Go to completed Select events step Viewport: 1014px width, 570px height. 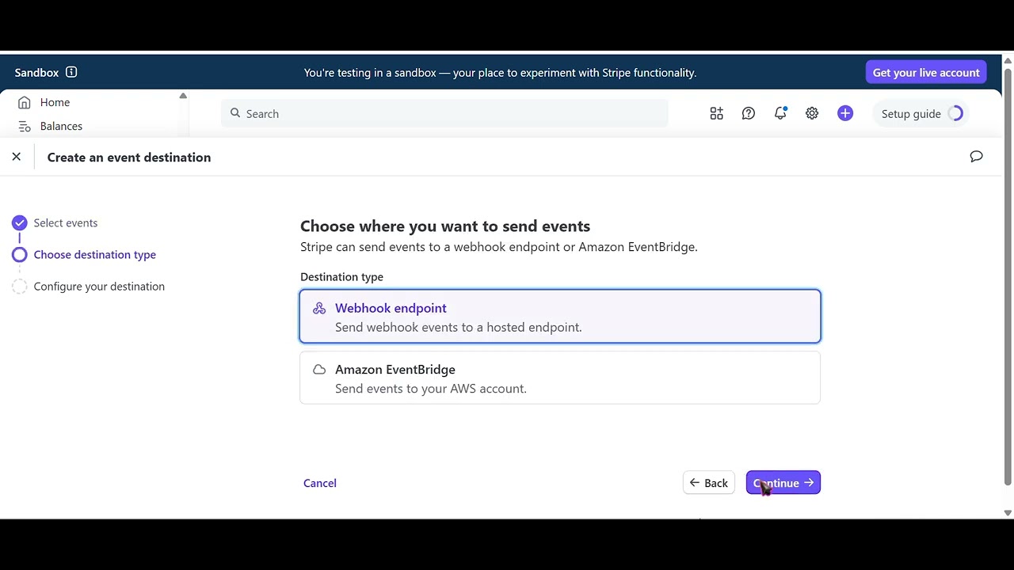point(55,223)
